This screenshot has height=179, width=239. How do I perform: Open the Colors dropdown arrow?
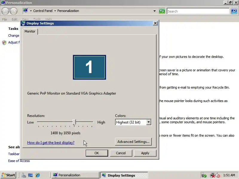(x=148, y=122)
